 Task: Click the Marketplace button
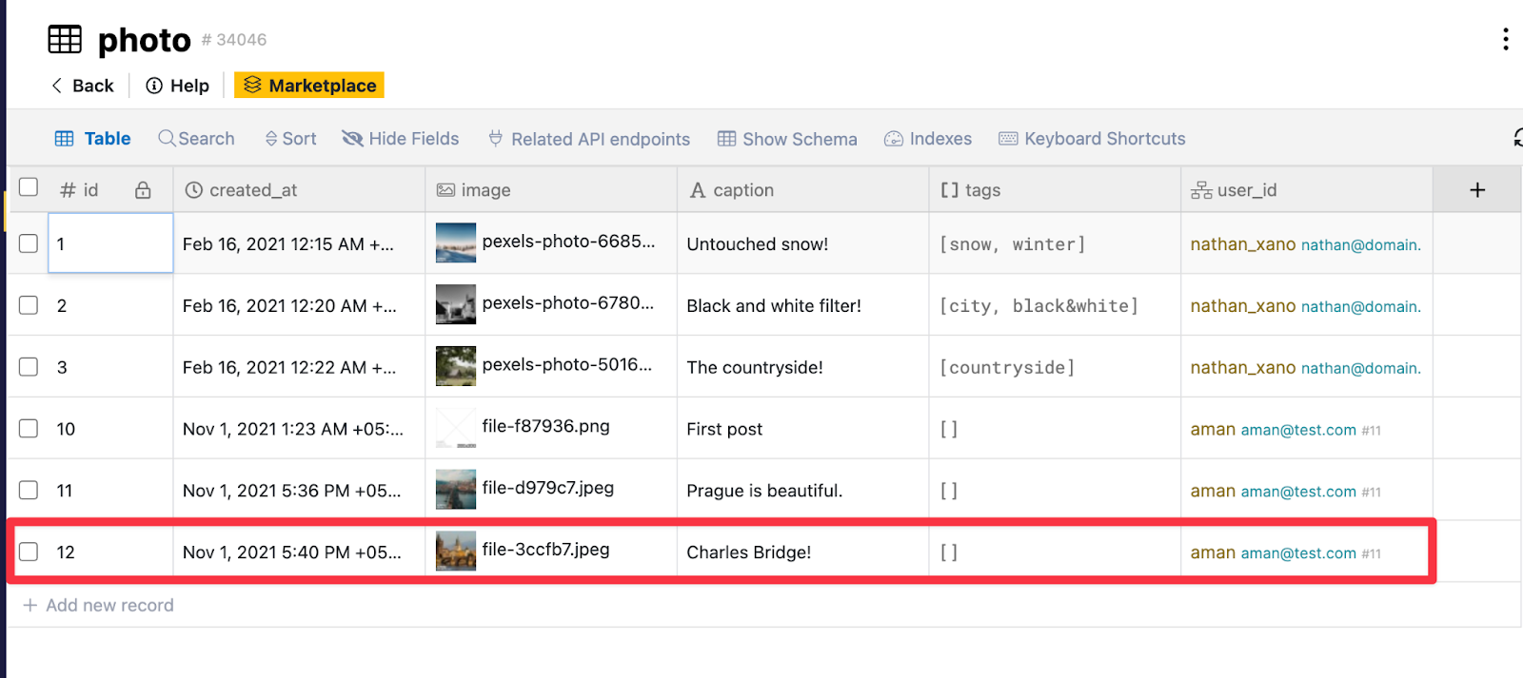[309, 86]
